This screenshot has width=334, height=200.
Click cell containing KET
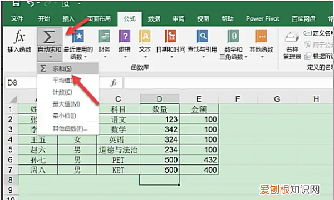click(118, 170)
